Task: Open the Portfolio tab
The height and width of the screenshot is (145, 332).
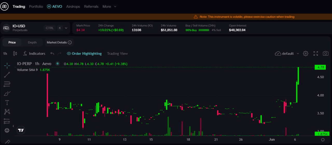Action: point(36,6)
